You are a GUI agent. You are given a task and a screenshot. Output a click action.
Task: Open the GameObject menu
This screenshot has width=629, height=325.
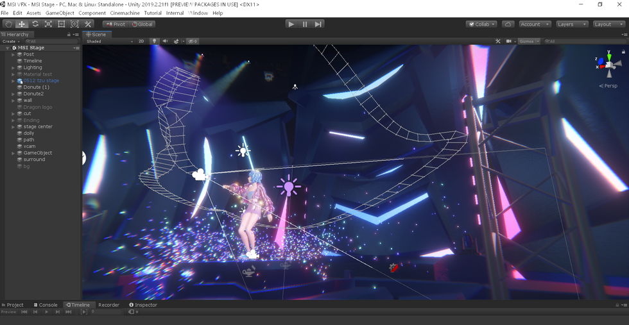tap(60, 13)
